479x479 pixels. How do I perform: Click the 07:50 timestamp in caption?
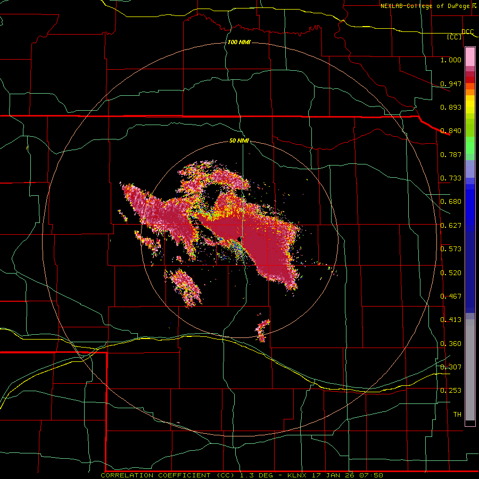click(370, 475)
